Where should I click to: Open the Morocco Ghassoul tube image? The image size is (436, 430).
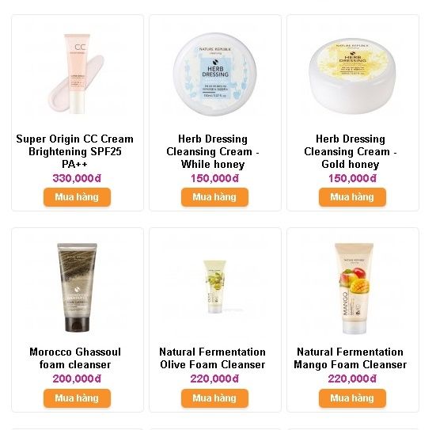[x=77, y=287]
